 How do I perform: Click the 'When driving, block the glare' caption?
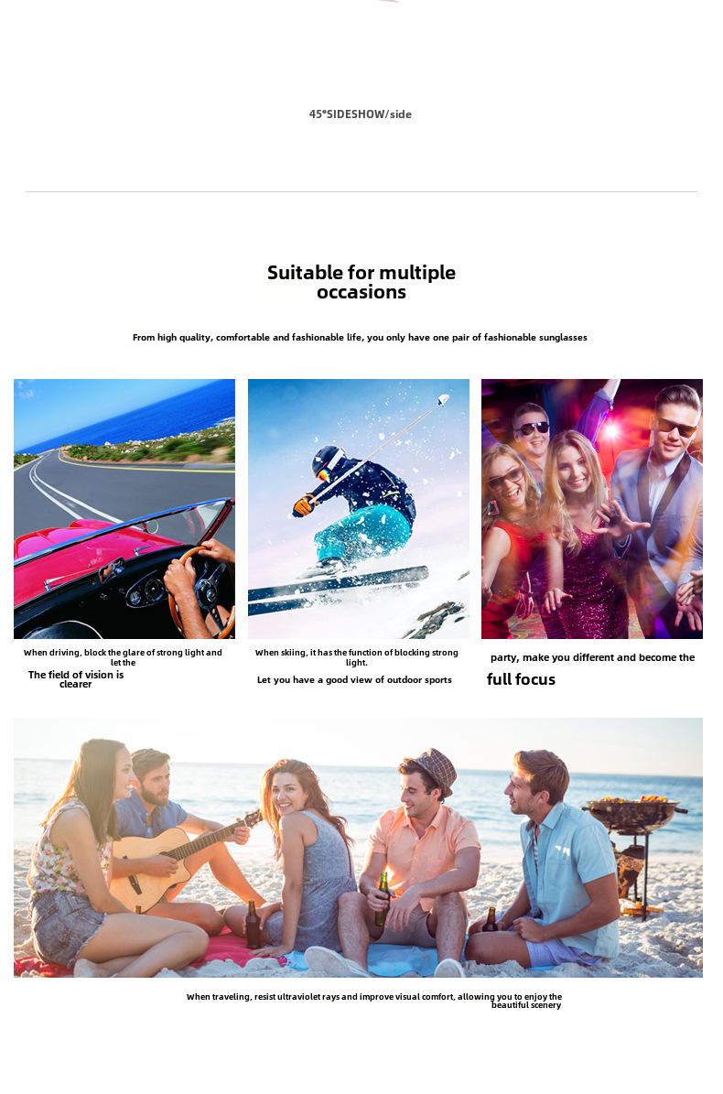[x=123, y=657]
